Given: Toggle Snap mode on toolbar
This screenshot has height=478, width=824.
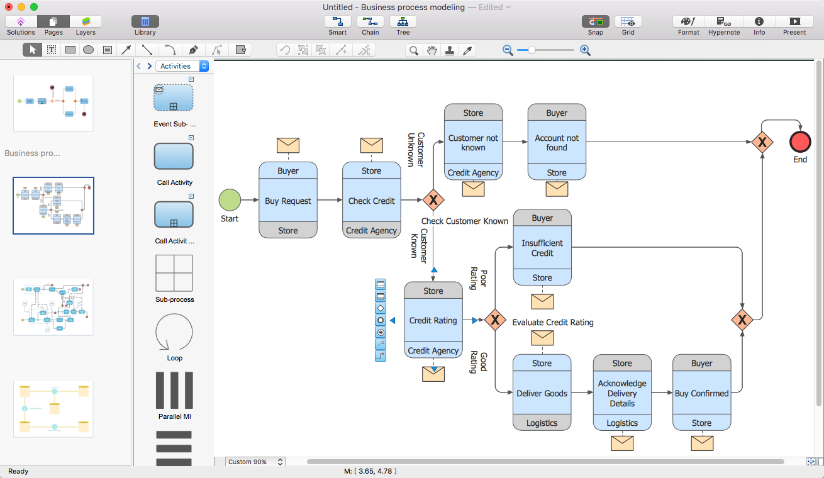Looking at the screenshot, I should [595, 21].
